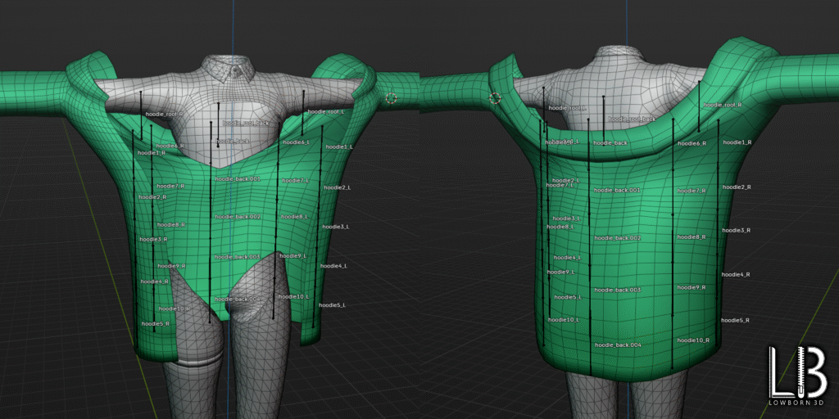Click the 3D cursor in the back view
Image resolution: width=839 pixels, height=419 pixels.
click(495, 98)
